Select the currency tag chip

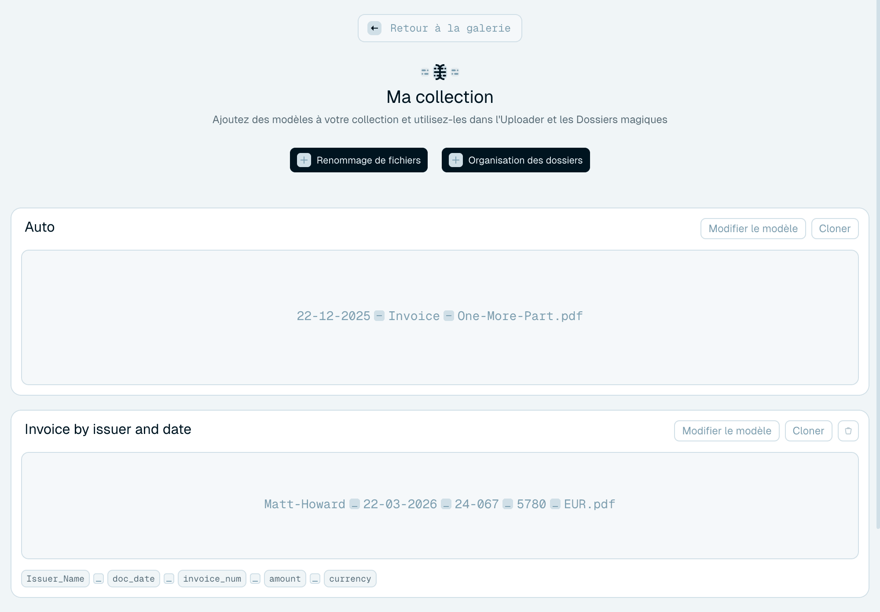(x=350, y=579)
